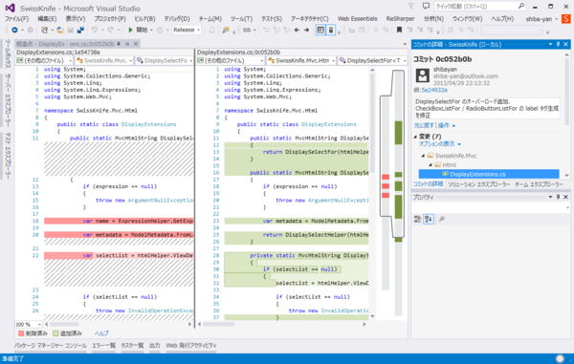Toggle Alphabetical sort in Properties
Image resolution: width=574 pixels, height=364 pixels.
click(429, 219)
